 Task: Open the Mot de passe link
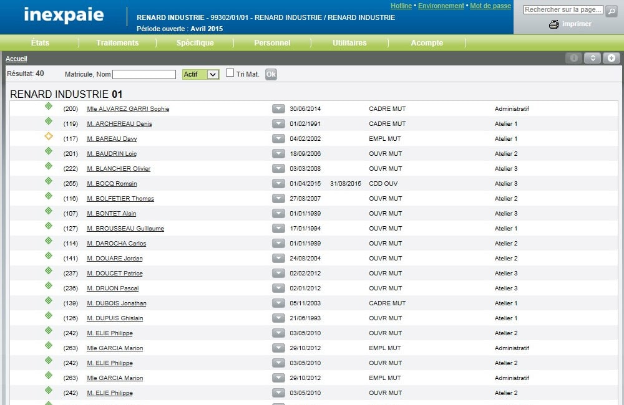click(x=490, y=6)
